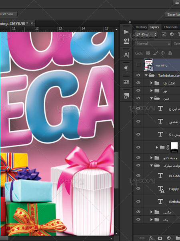Viewport: 180px width, 241px height.
Task: Select the Layers tab
Action: (x=154, y=27)
